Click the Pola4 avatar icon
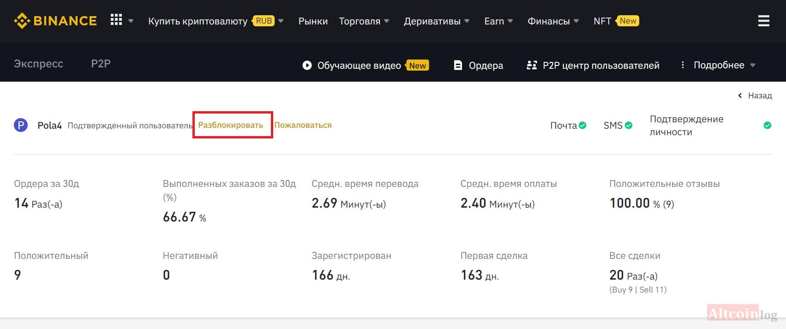 tap(21, 125)
